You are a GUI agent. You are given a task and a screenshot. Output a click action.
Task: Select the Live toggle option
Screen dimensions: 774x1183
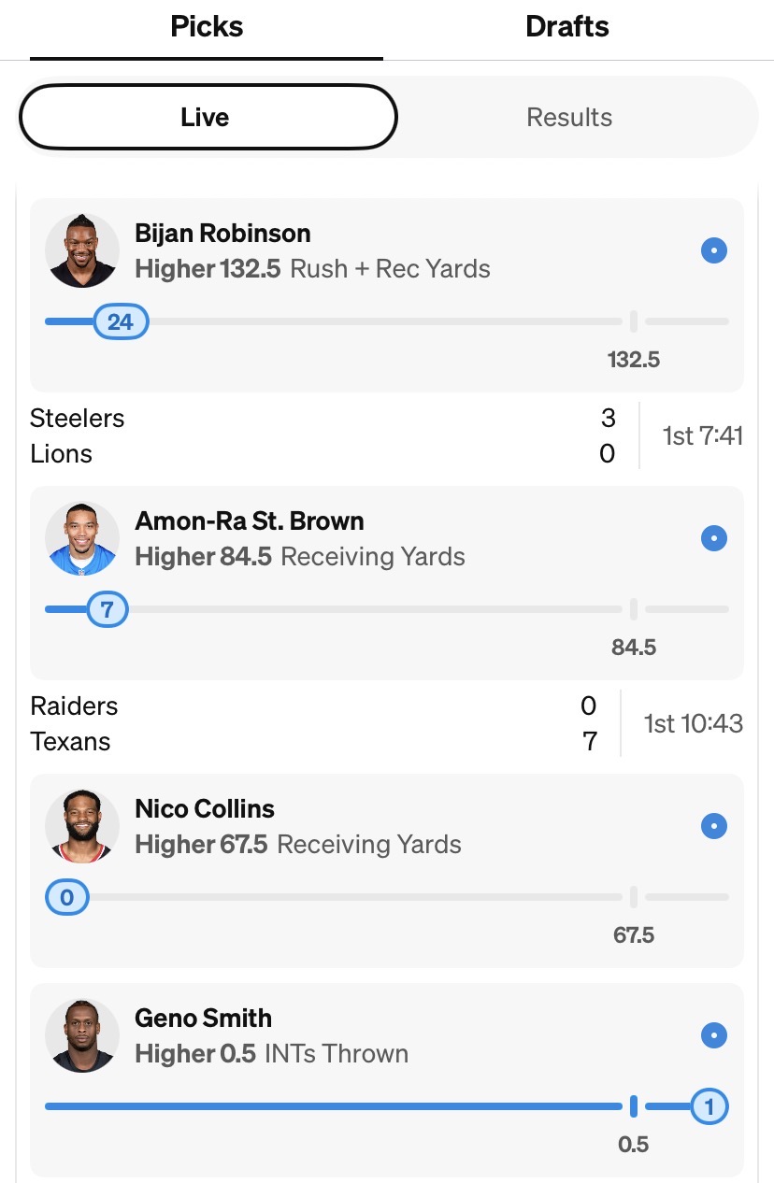(x=208, y=118)
